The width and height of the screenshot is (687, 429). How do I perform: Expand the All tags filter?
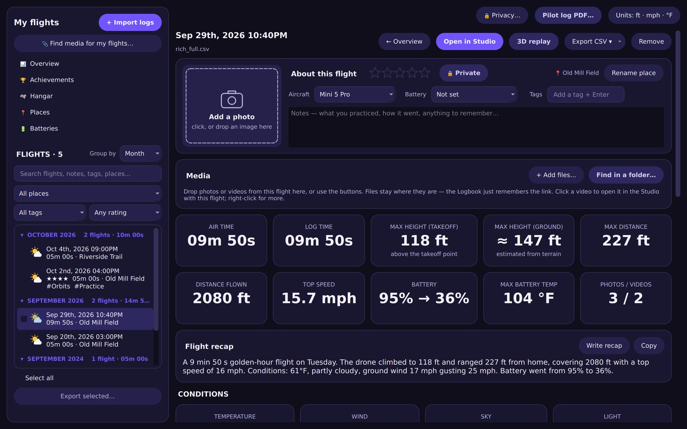tap(50, 213)
